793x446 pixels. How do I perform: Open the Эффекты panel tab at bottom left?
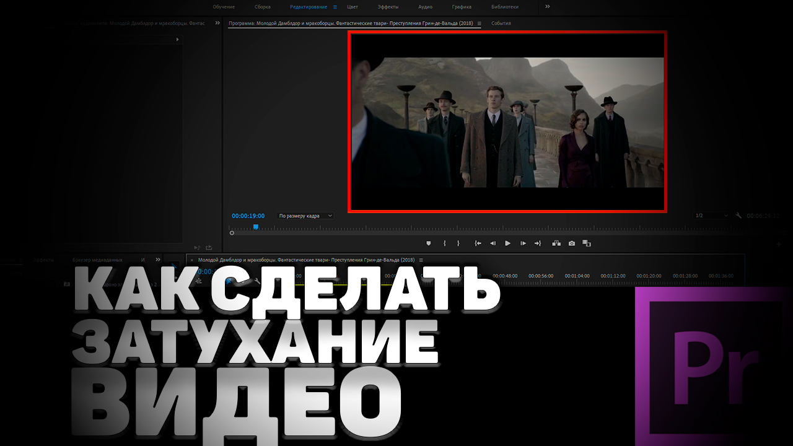click(43, 260)
